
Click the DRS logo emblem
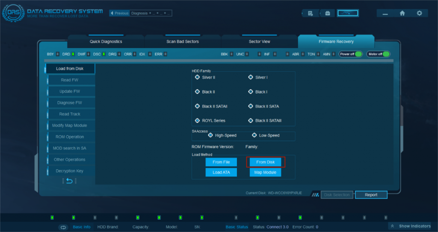[12, 13]
